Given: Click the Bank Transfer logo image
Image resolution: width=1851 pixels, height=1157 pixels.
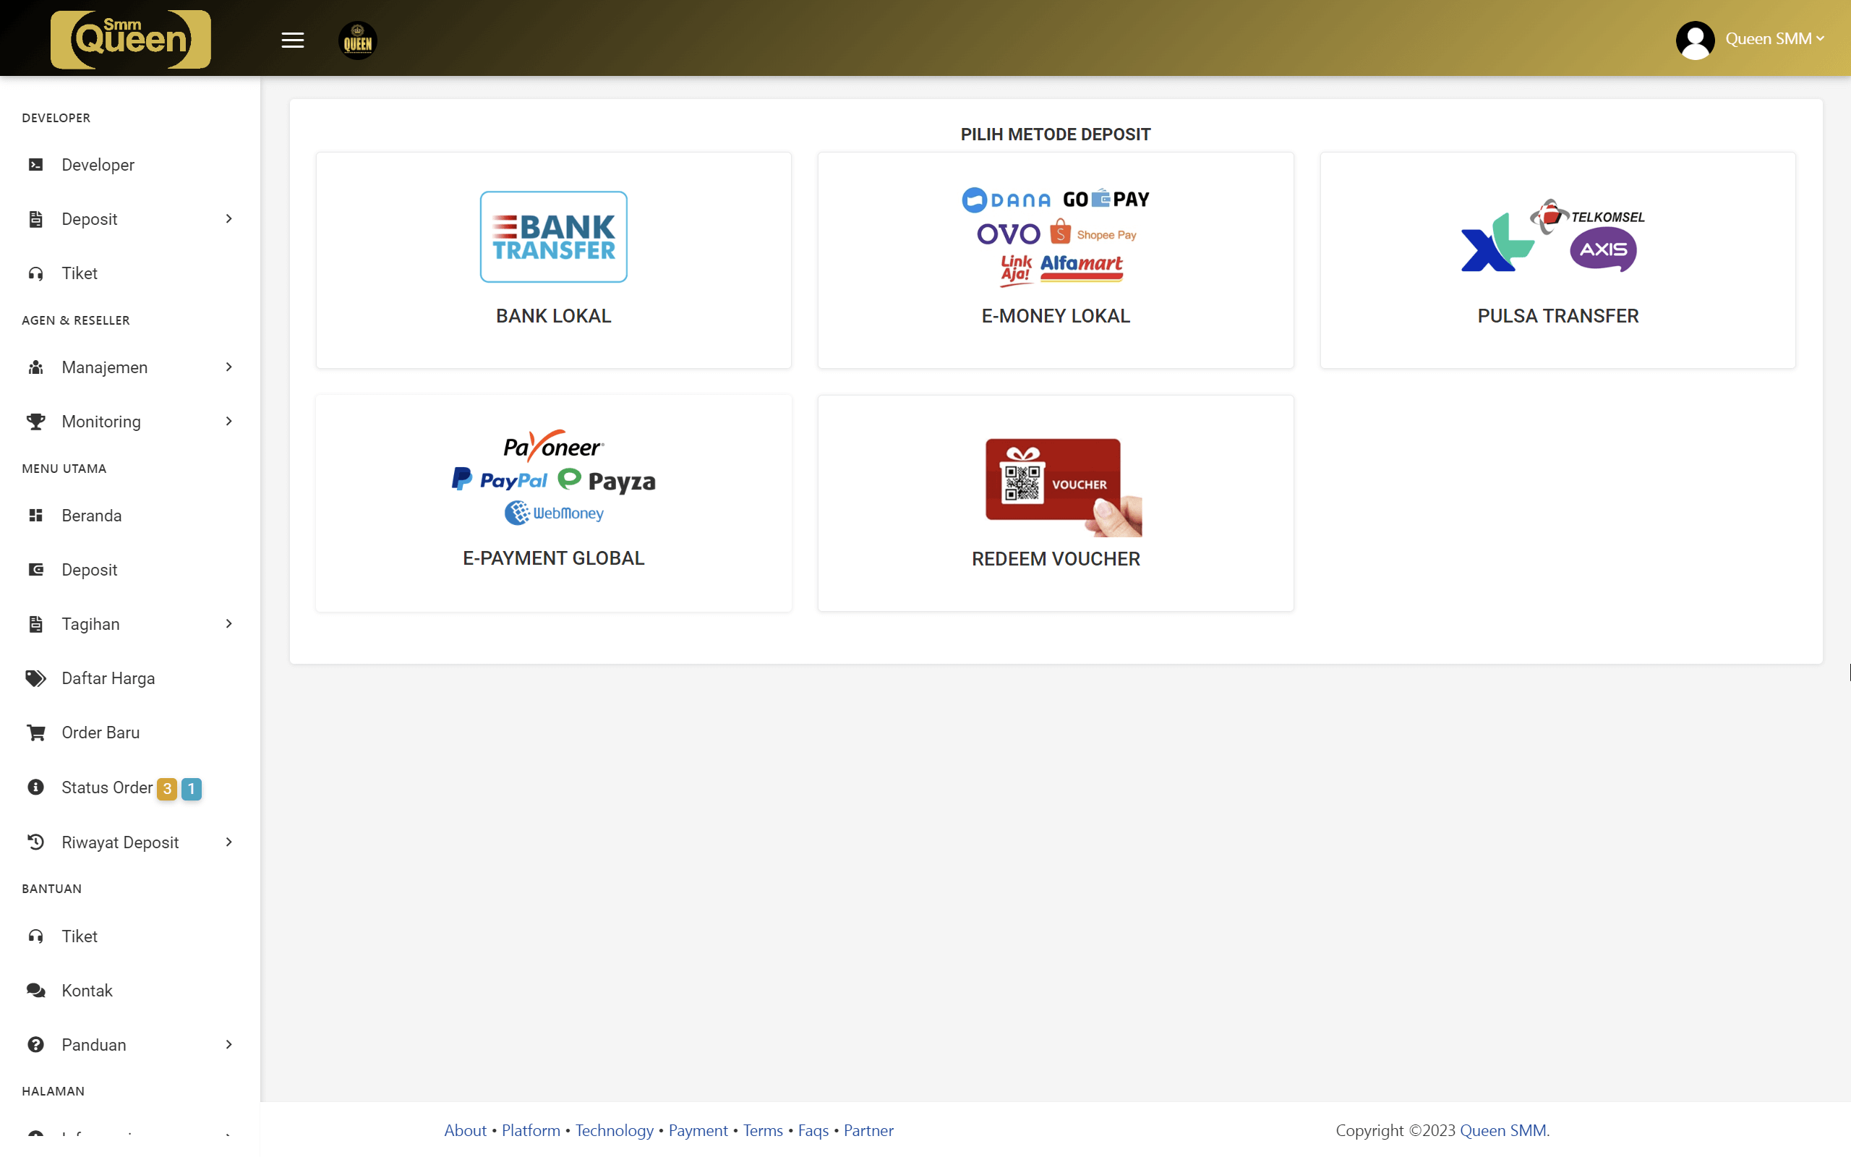Looking at the screenshot, I should [x=554, y=237].
